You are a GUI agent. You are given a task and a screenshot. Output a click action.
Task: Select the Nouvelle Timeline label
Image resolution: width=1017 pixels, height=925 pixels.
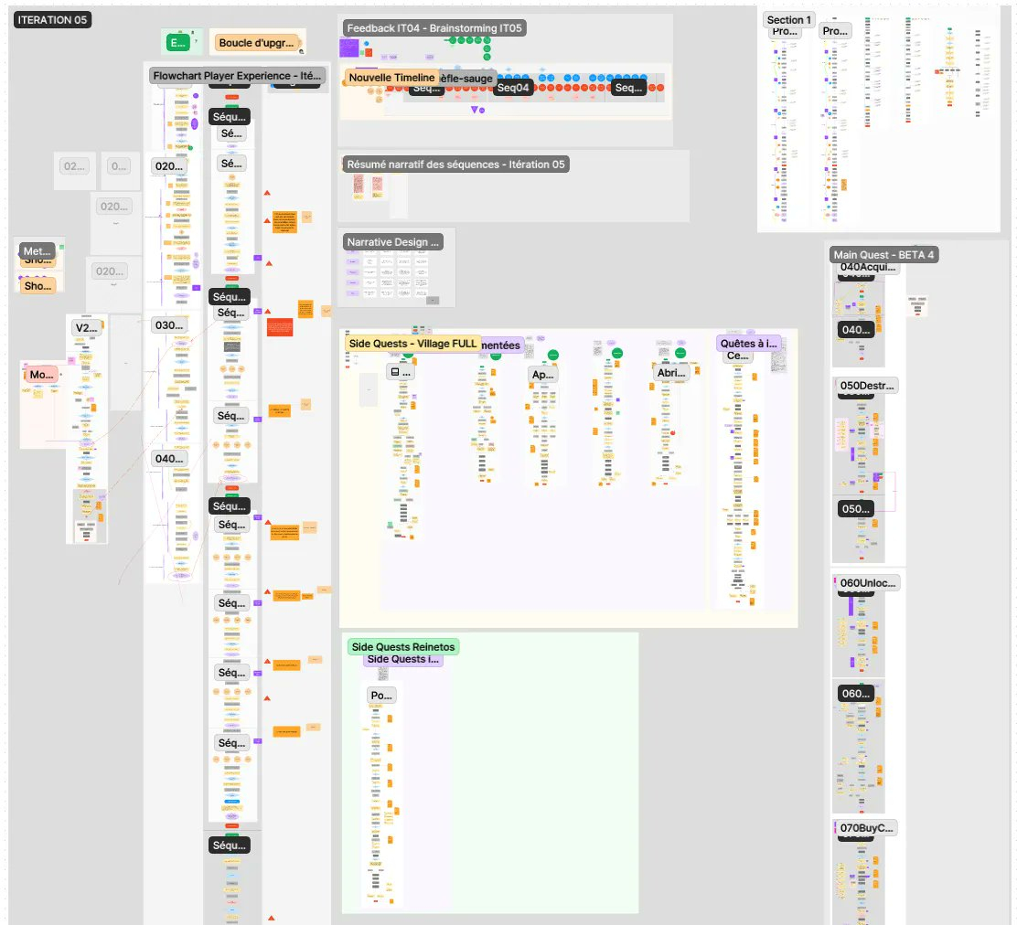click(391, 78)
